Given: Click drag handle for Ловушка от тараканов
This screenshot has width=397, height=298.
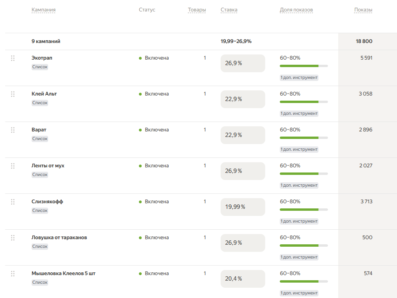Looking at the screenshot, I should click(x=13, y=238).
